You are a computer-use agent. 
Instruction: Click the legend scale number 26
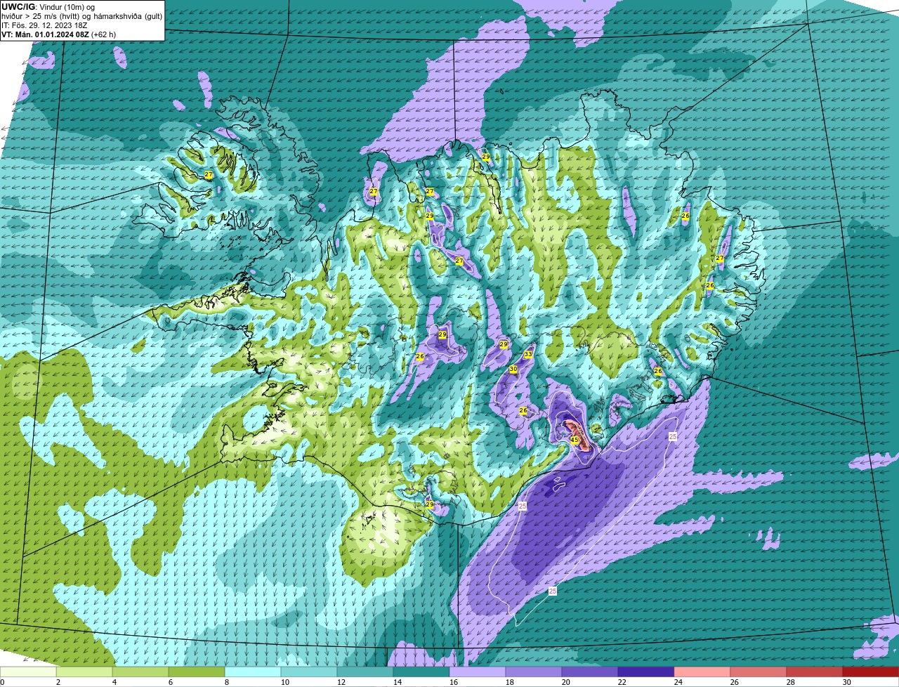(735, 682)
